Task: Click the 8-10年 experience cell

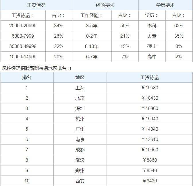Action: tap(92, 47)
